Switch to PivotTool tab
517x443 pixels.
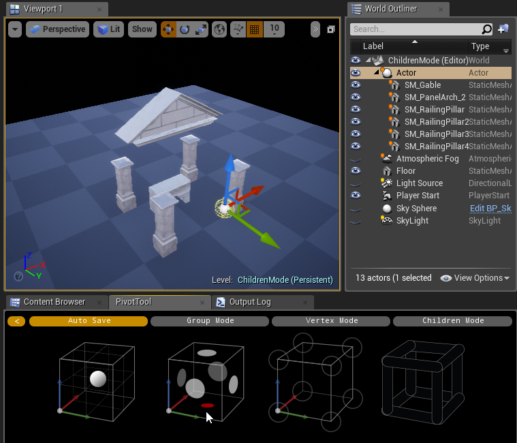coord(160,302)
